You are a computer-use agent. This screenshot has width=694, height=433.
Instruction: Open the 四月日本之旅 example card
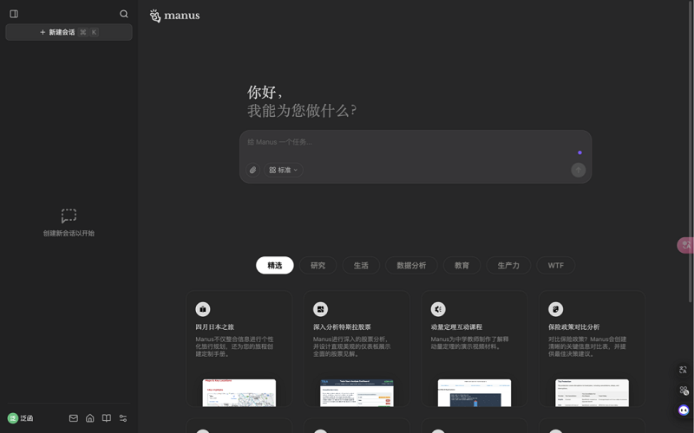[239, 346]
